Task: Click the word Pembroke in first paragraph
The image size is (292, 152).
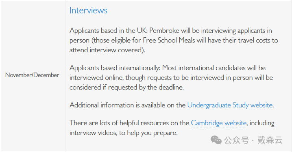Action: point(164,31)
